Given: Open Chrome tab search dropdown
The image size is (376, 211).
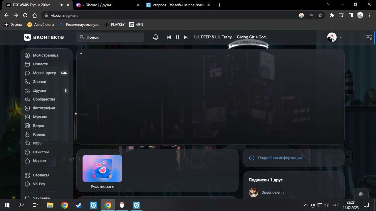Looking at the screenshot, I should [x=329, y=4].
